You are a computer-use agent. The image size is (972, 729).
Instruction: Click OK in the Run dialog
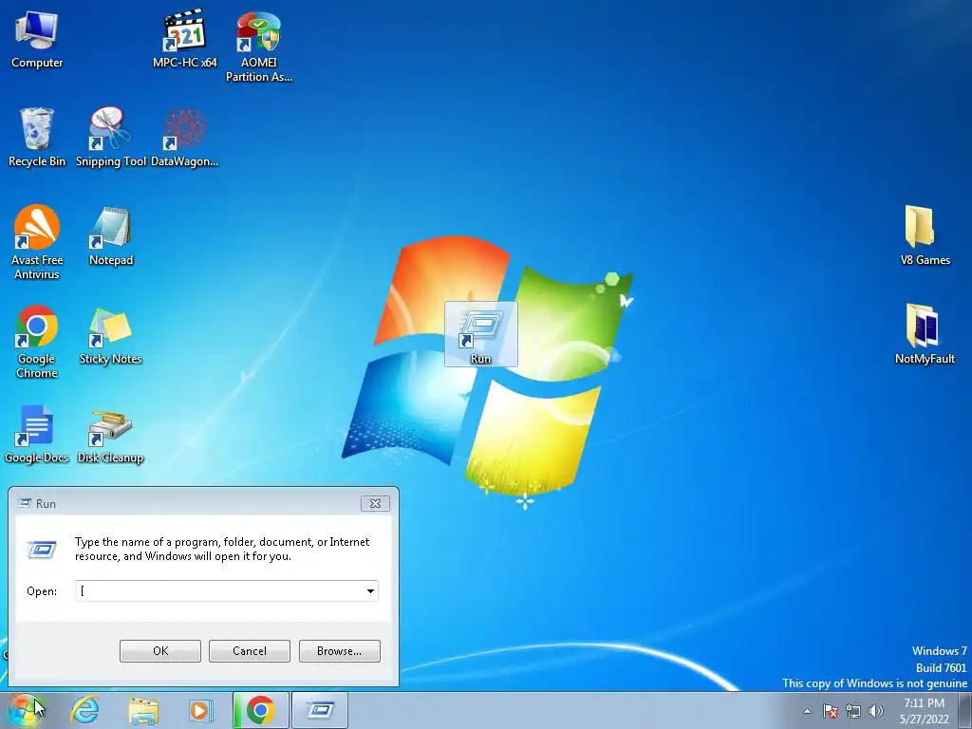coord(159,651)
